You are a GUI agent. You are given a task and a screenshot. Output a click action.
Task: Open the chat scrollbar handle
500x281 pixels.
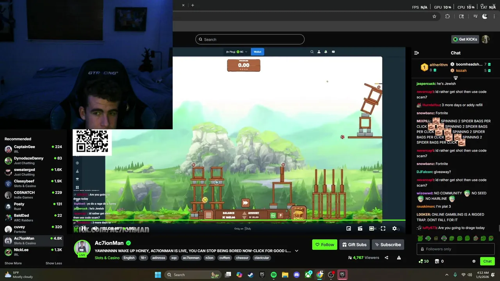(499, 228)
